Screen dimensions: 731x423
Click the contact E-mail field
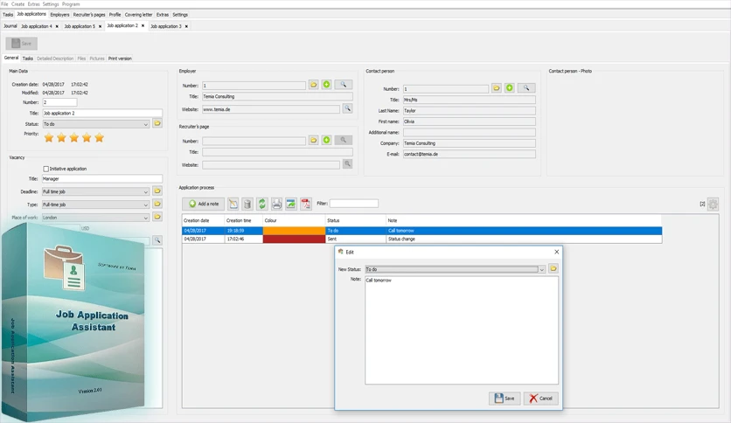point(469,154)
